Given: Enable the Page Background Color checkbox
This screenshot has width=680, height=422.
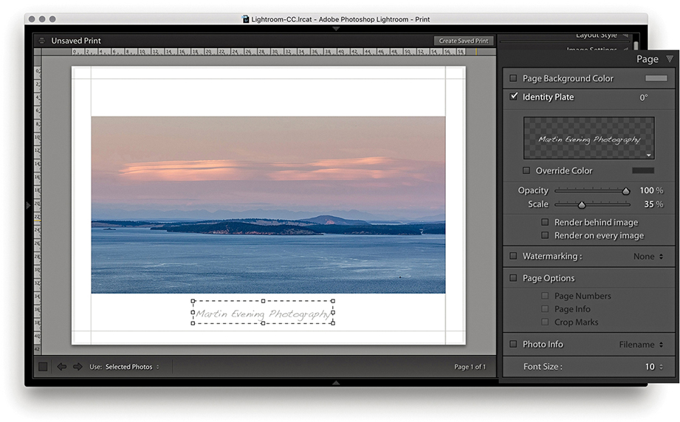Looking at the screenshot, I should (513, 78).
